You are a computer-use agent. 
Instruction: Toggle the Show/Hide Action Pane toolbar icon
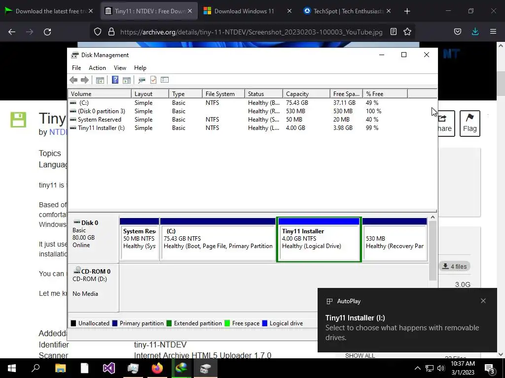pos(127,80)
